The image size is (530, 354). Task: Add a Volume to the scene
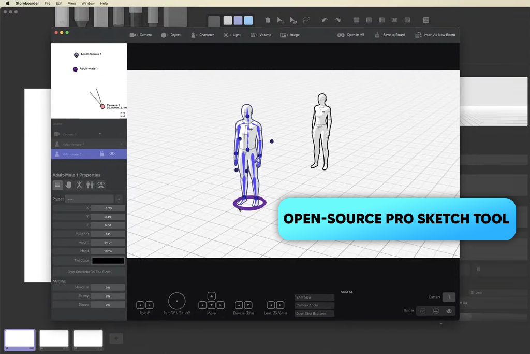tap(261, 35)
